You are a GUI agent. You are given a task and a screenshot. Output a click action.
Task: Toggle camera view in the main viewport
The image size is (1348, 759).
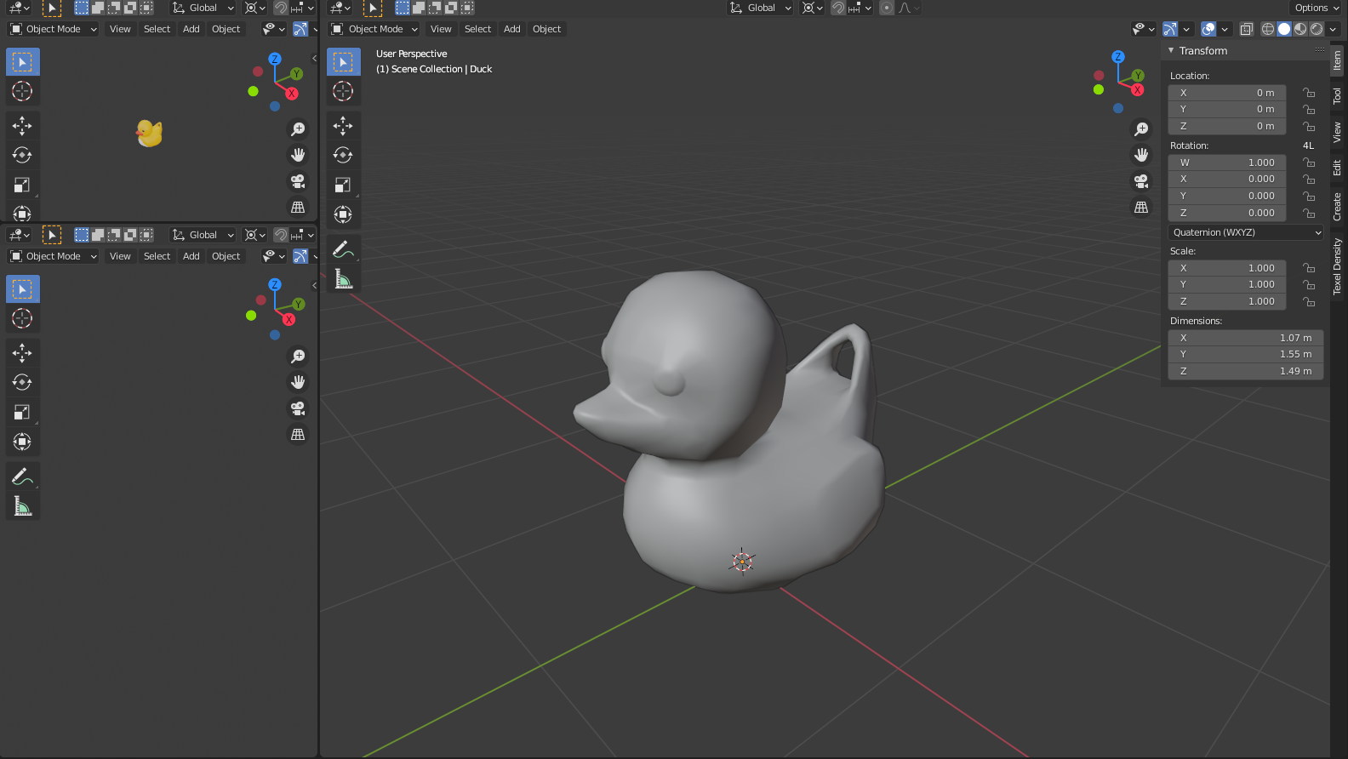[x=1141, y=181]
